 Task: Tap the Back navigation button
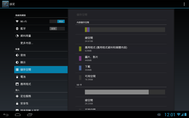[6, 115]
